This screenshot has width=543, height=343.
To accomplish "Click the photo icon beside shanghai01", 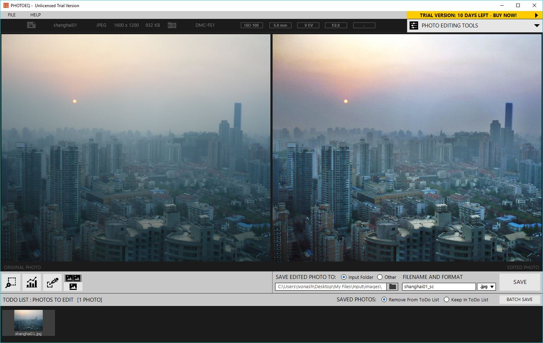I will 31,25.
